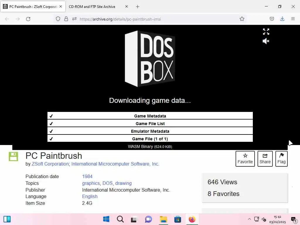Screen dimensions: 300x225
Task: Open site permissions icon in address bar
Action: point(74,19)
